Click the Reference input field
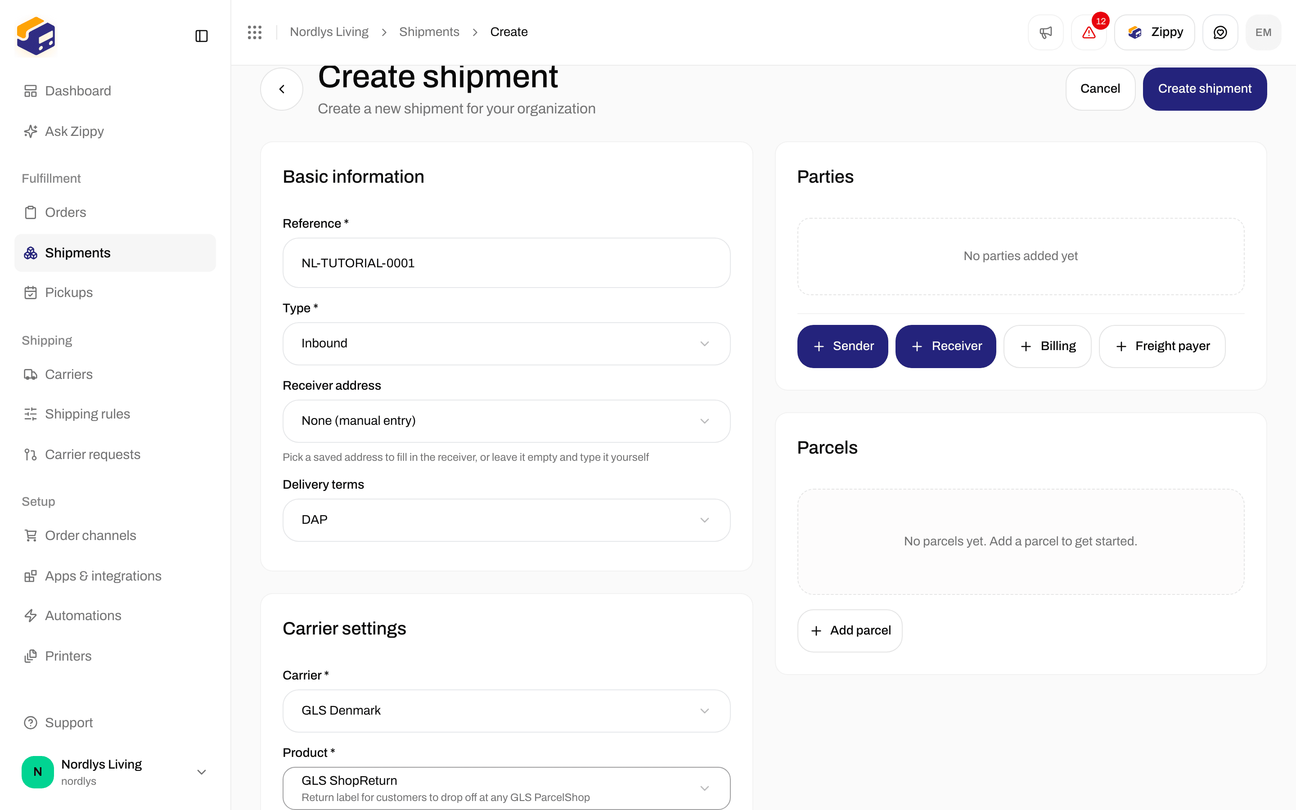The image size is (1296, 810). 506,263
